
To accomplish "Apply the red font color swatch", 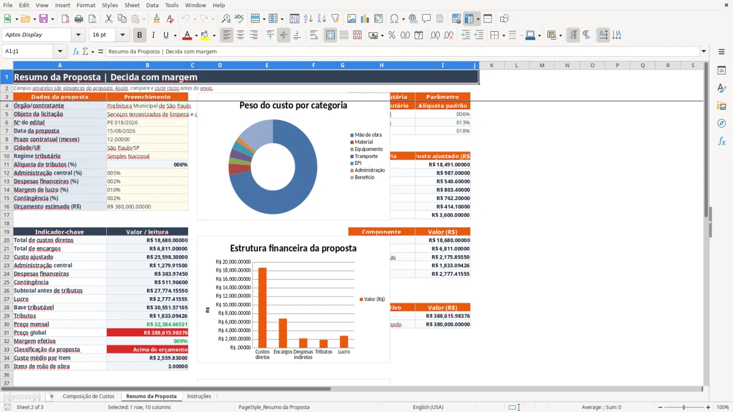I will click(188, 35).
